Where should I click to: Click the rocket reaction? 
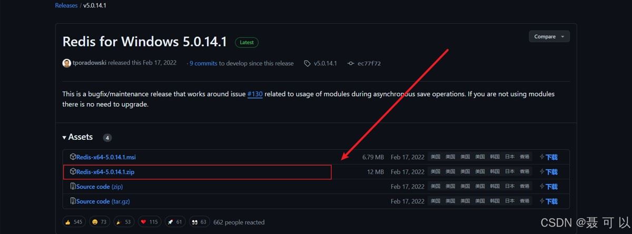pyautogui.click(x=174, y=222)
